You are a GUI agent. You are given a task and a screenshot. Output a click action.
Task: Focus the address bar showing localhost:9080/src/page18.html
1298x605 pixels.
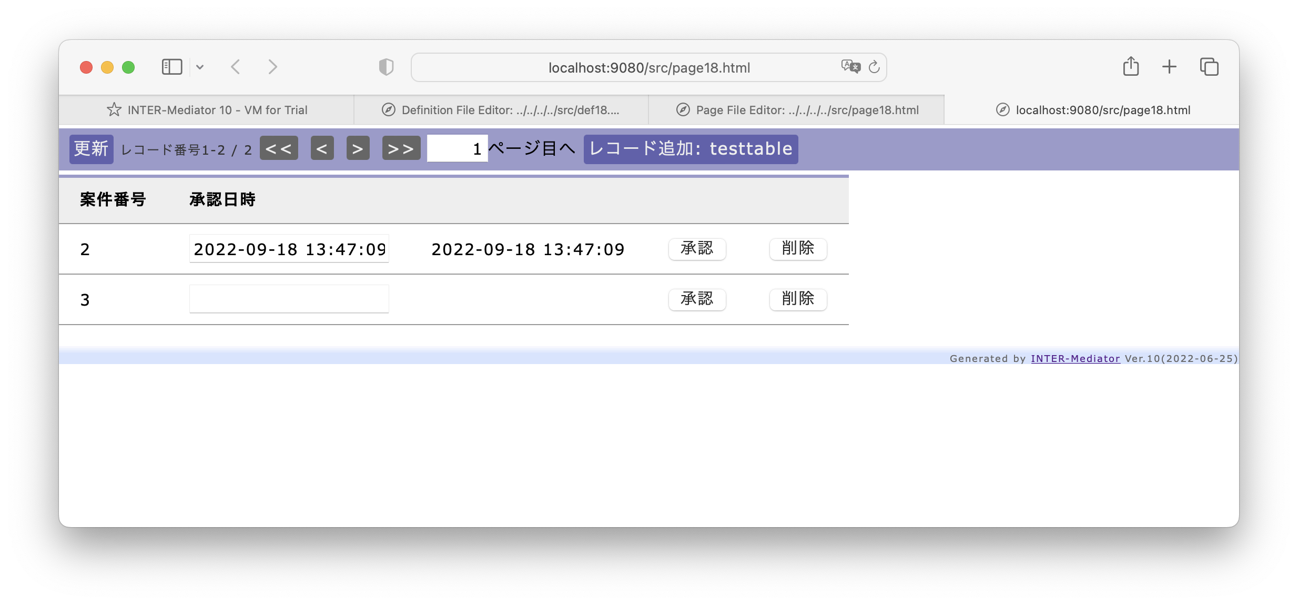(x=648, y=67)
